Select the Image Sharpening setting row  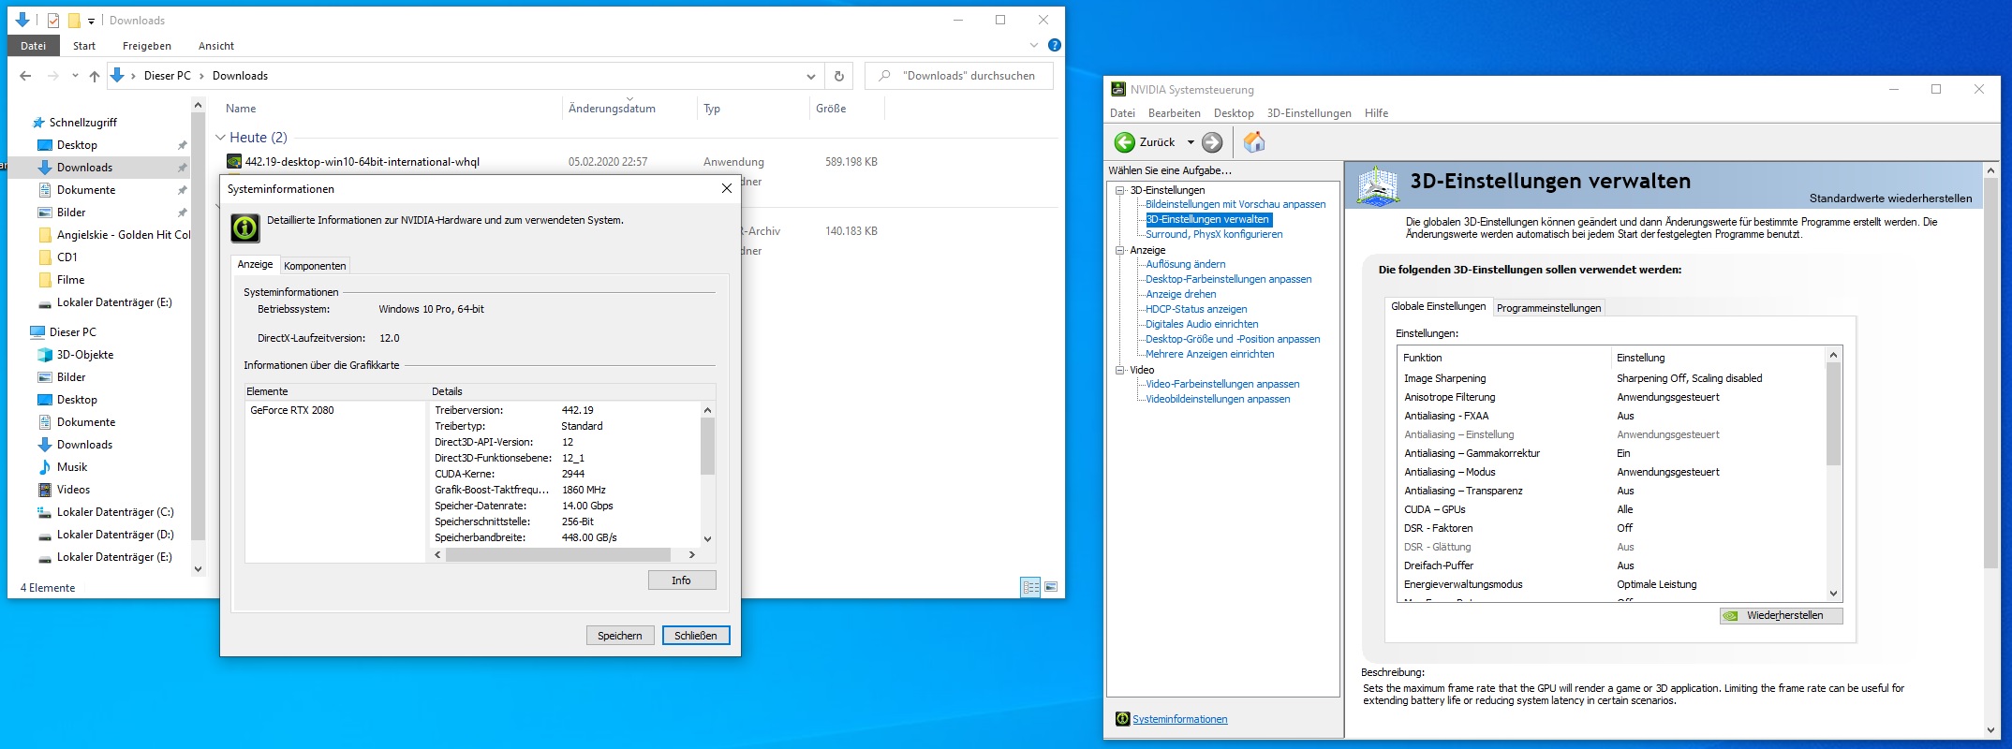[x=1610, y=378]
